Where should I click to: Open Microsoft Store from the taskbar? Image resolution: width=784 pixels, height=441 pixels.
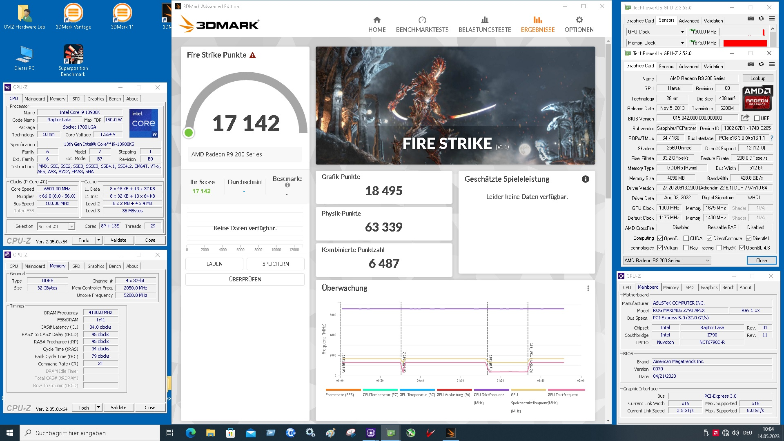tap(230, 433)
